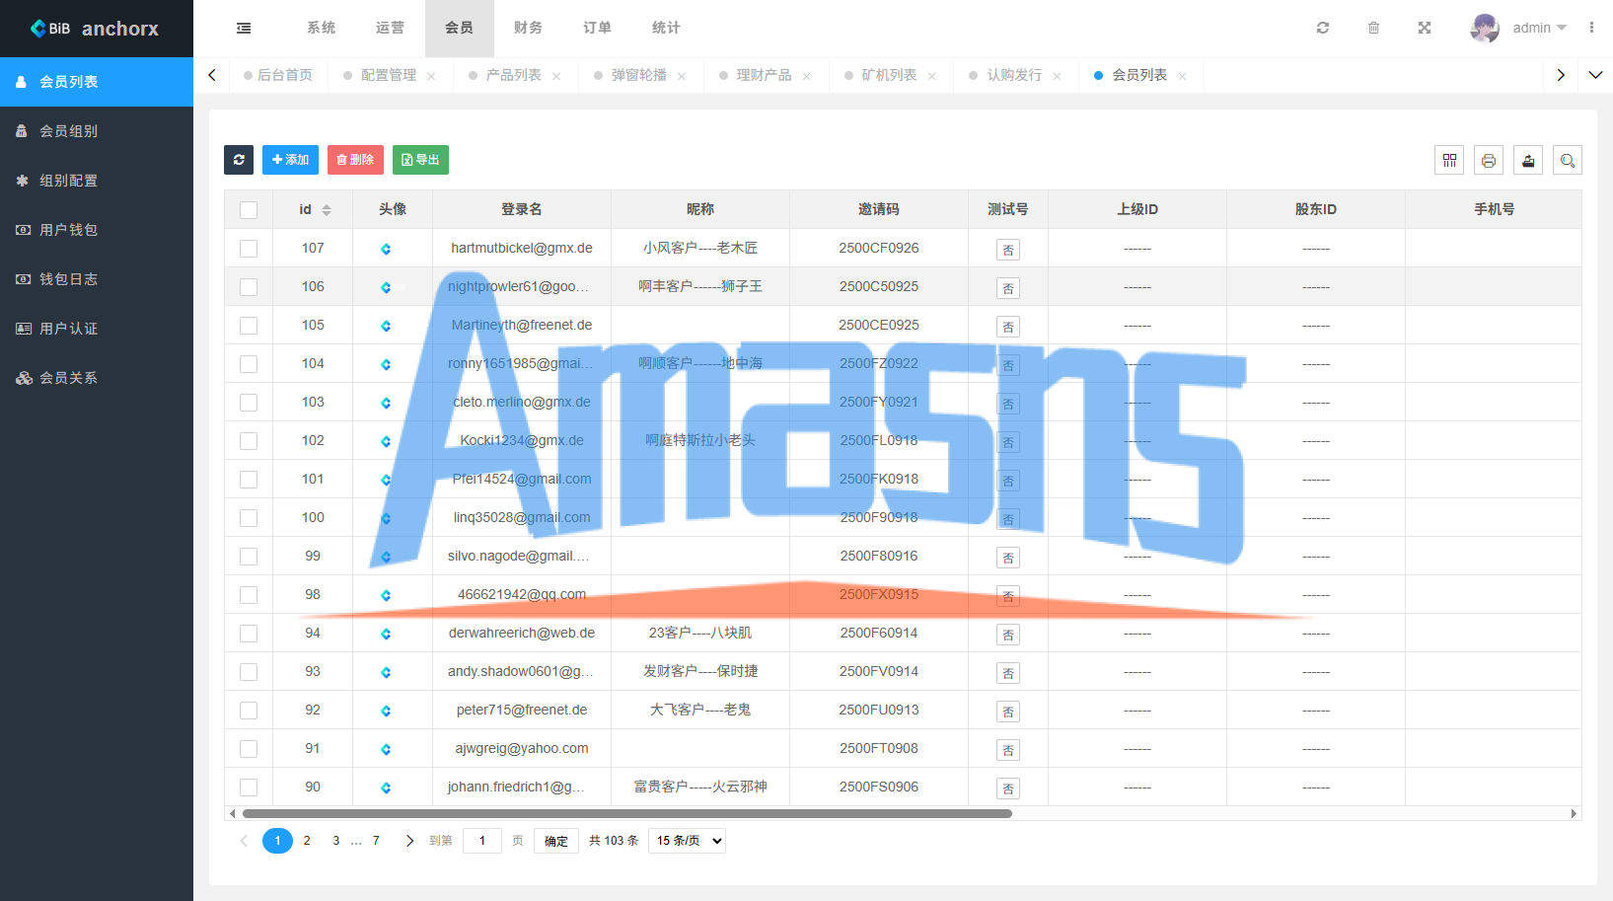This screenshot has height=901, width=1613.
Task: Click the horizontal scrollbar under the table
Action: coord(627,814)
